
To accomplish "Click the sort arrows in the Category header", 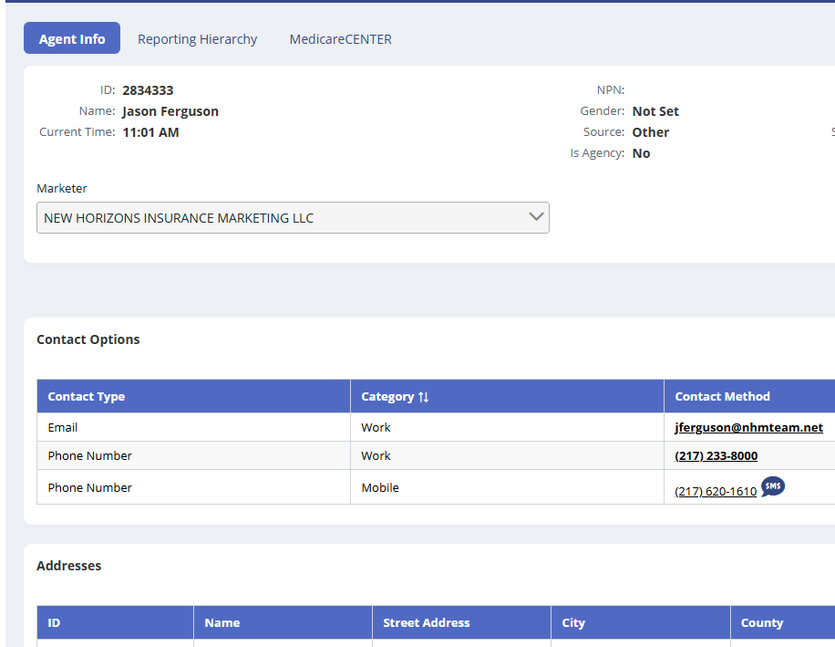I will tap(424, 397).
